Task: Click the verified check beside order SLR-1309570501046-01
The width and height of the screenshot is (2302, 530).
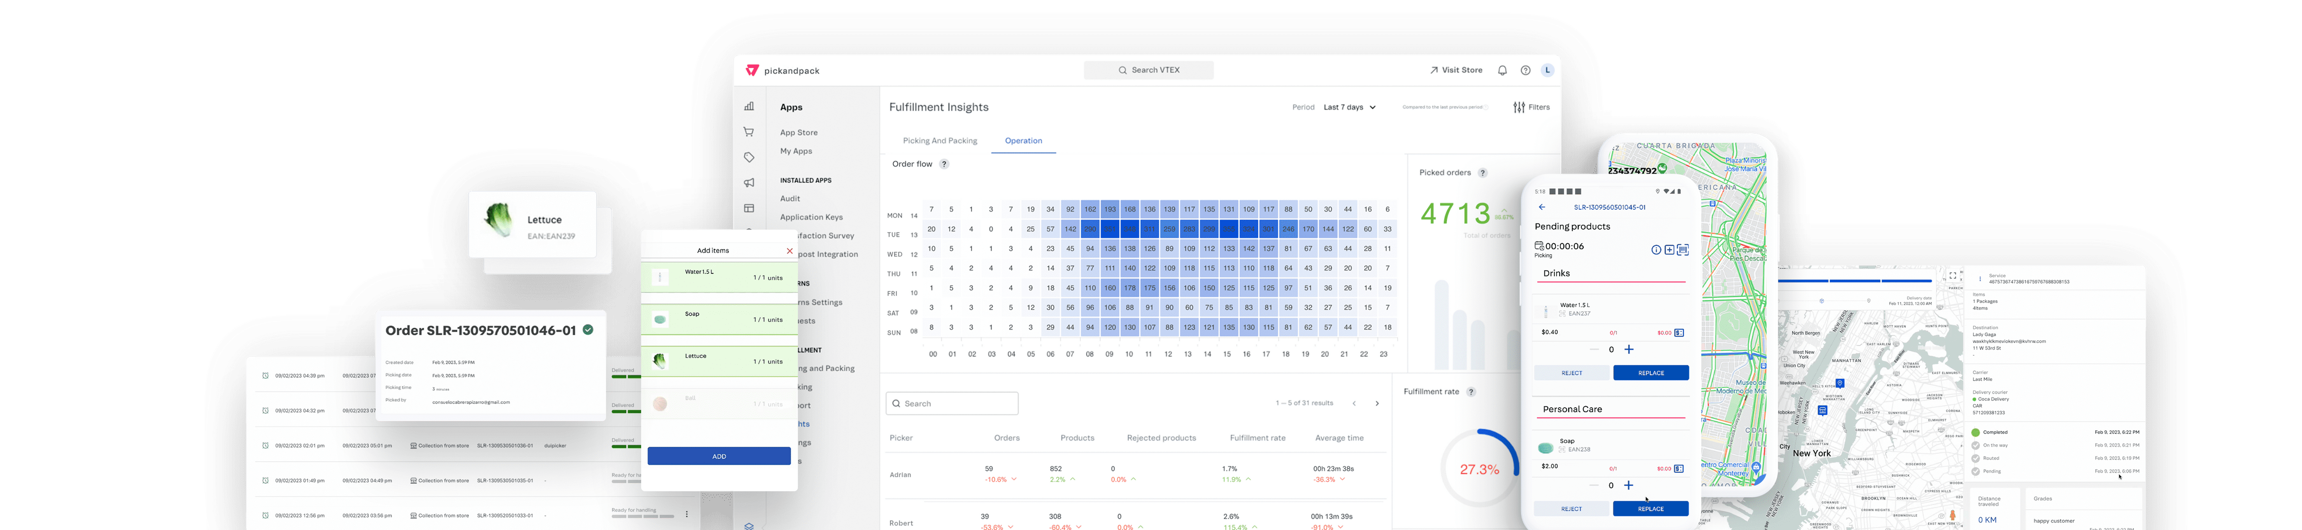Action: tap(588, 330)
